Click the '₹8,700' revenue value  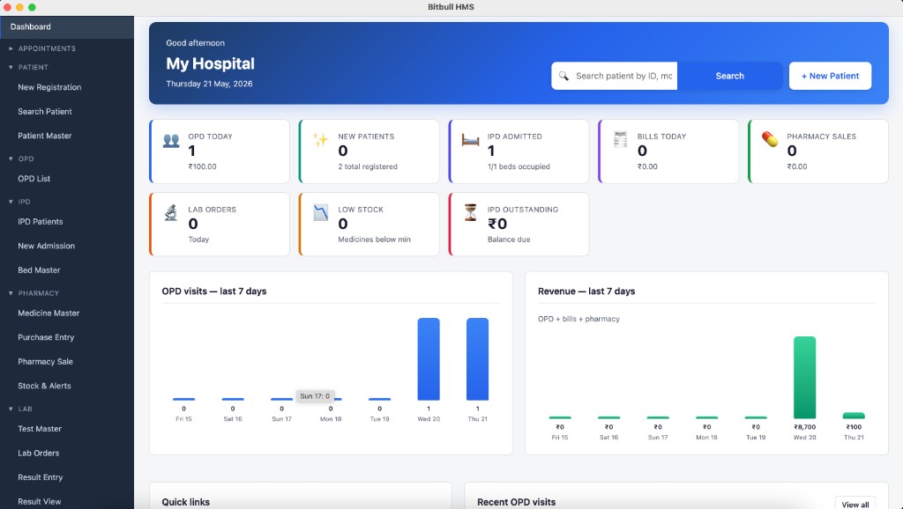pyautogui.click(x=804, y=427)
